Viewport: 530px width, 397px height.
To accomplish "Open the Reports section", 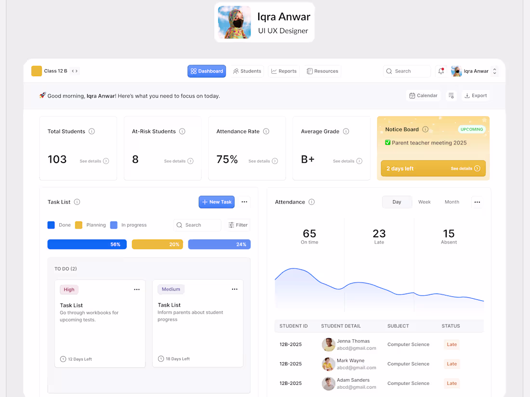I will (x=284, y=71).
